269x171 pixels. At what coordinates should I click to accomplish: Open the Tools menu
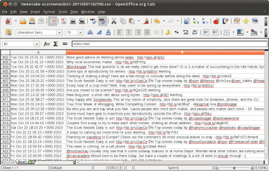[x=63, y=12]
